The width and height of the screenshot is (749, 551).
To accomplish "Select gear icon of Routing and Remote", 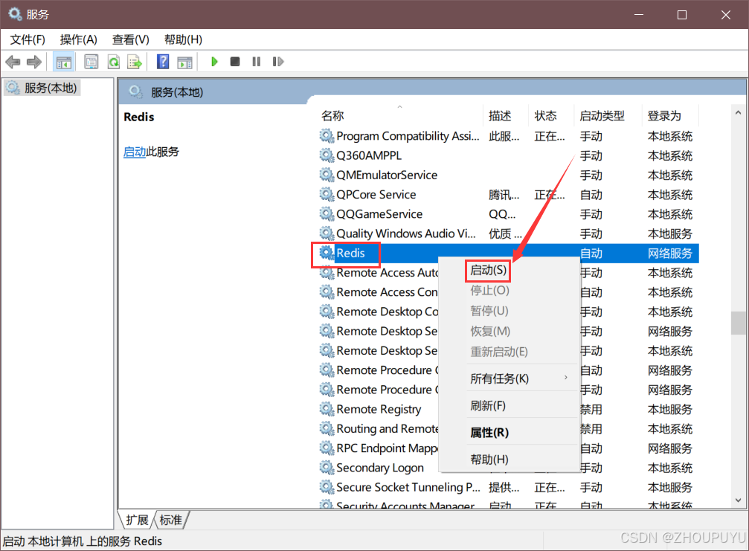I will (x=327, y=428).
